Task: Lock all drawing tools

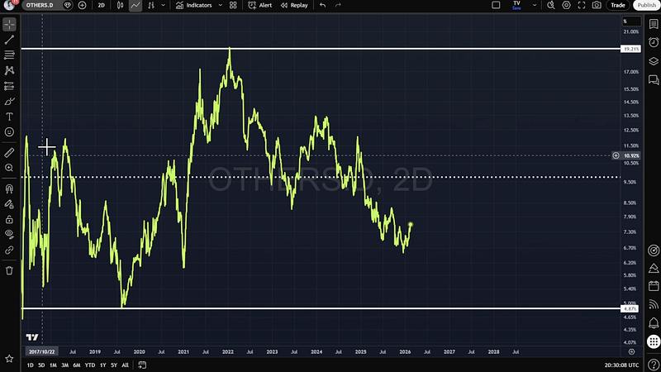Action: (9, 219)
